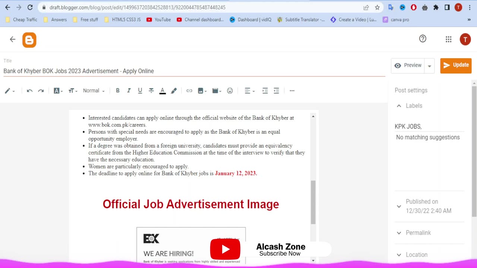Click the editor scroll-up arrow
The width and height of the screenshot is (477, 268).
[313, 117]
